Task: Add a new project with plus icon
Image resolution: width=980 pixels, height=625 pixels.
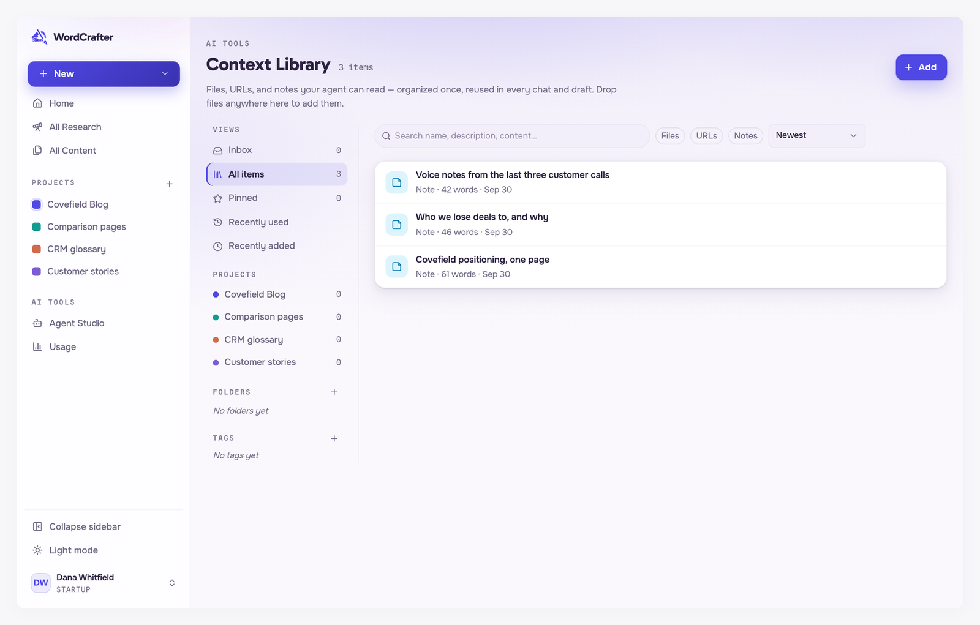Action: pos(170,184)
